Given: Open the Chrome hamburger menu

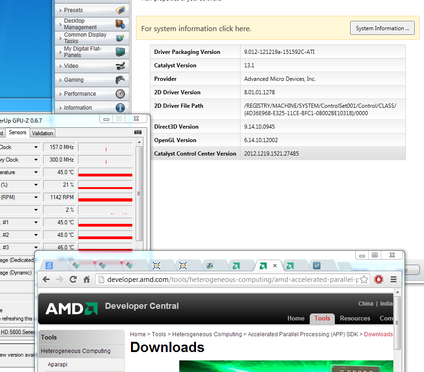Looking at the screenshot, I should click(393, 279).
